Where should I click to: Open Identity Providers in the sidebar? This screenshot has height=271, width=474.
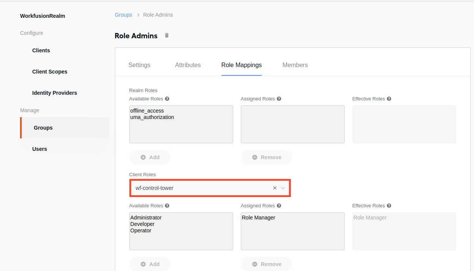(55, 93)
